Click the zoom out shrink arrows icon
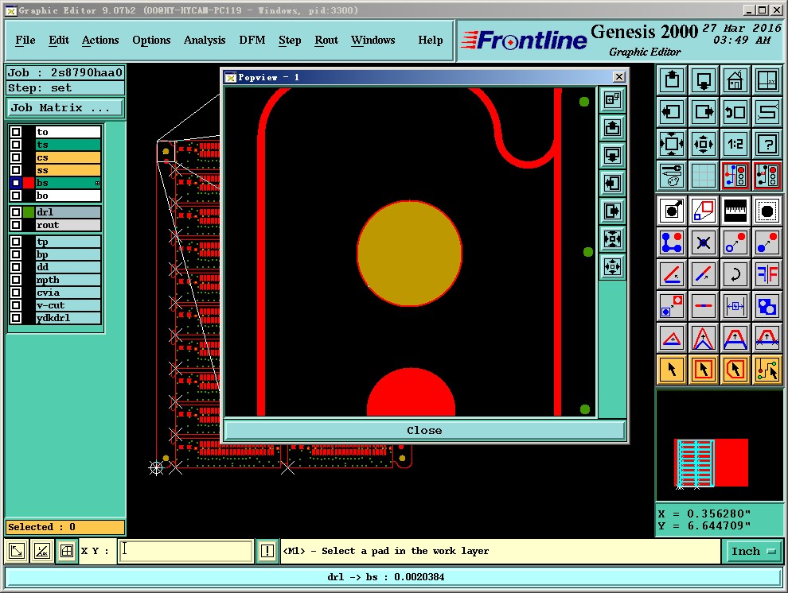This screenshot has width=788, height=593. 704,144
